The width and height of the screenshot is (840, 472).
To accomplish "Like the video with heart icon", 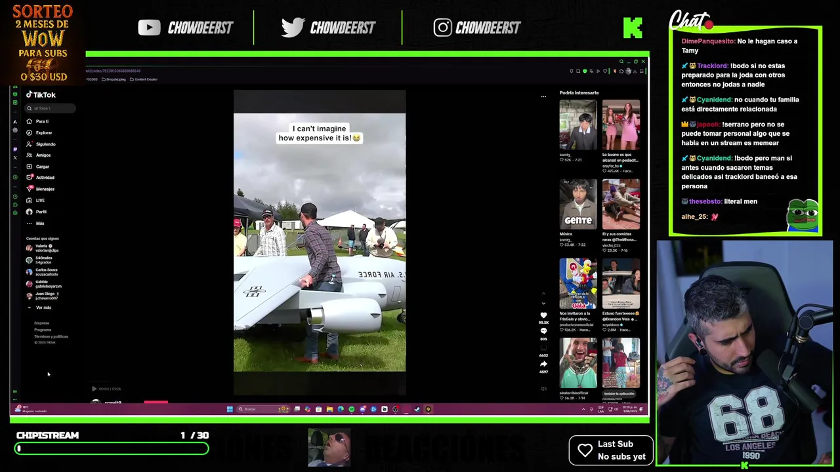I will [543, 316].
